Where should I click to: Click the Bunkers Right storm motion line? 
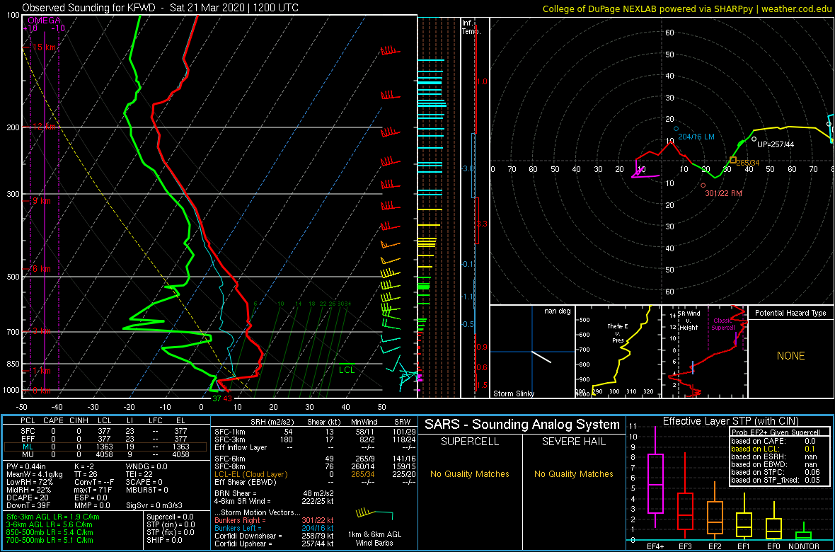[x=275, y=519]
